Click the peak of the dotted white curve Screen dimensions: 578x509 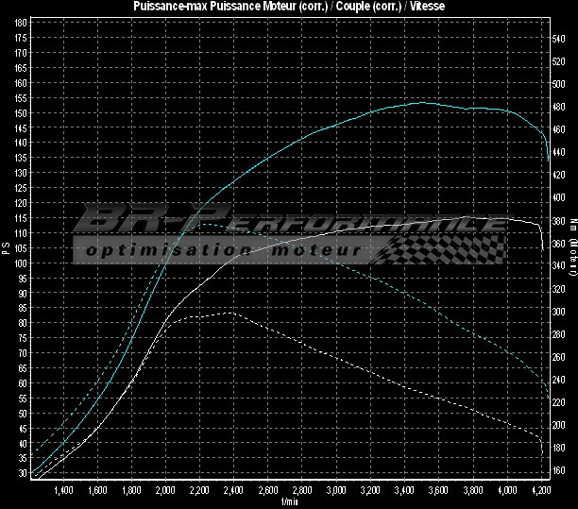point(229,313)
